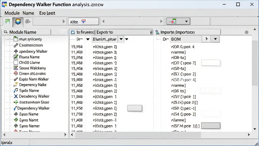259x146 pixels.
Task: Click the module tree scroll left arrow
Action: tap(4, 135)
